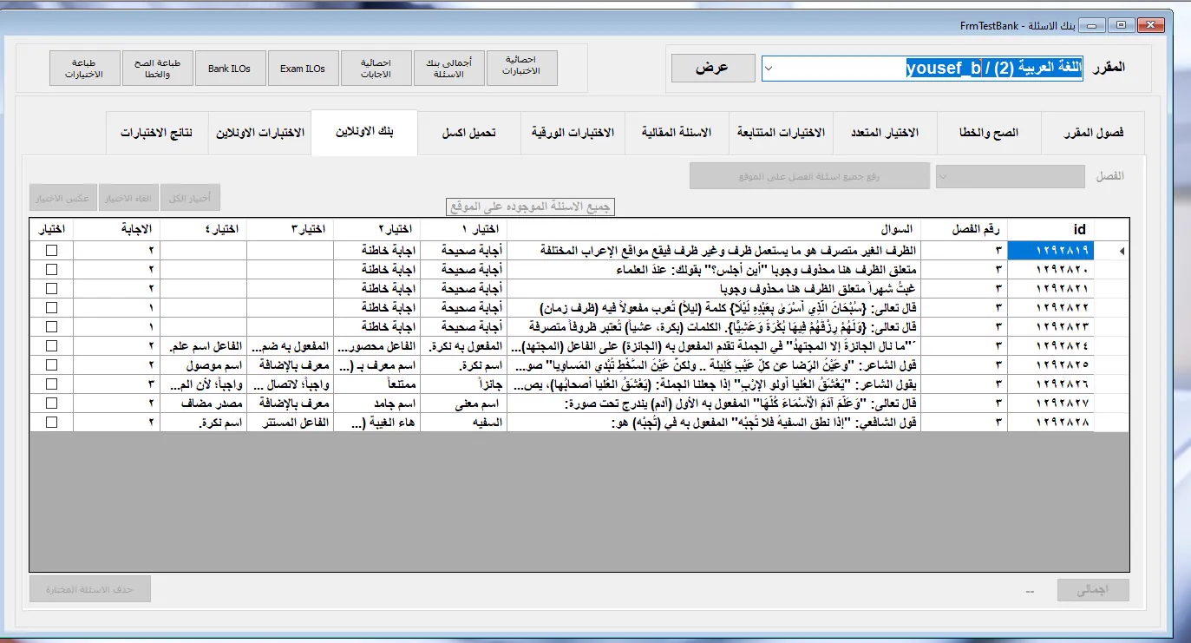This screenshot has width=1191, height=643.
Task: Click the احصائية الاختبارات button
Action: coord(520,68)
